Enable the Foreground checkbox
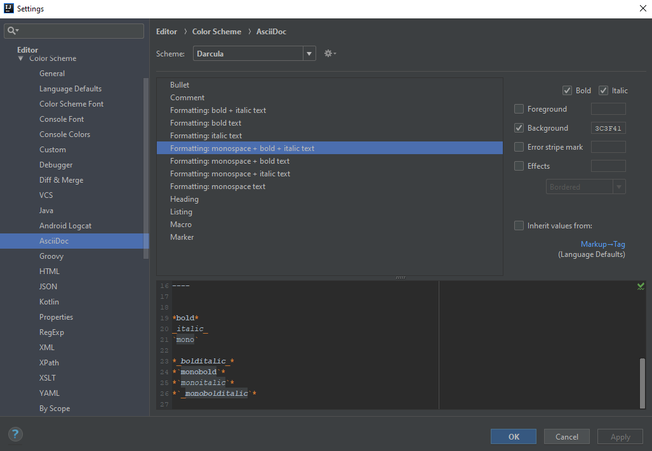Viewport: 652px width, 451px height. 519,108
